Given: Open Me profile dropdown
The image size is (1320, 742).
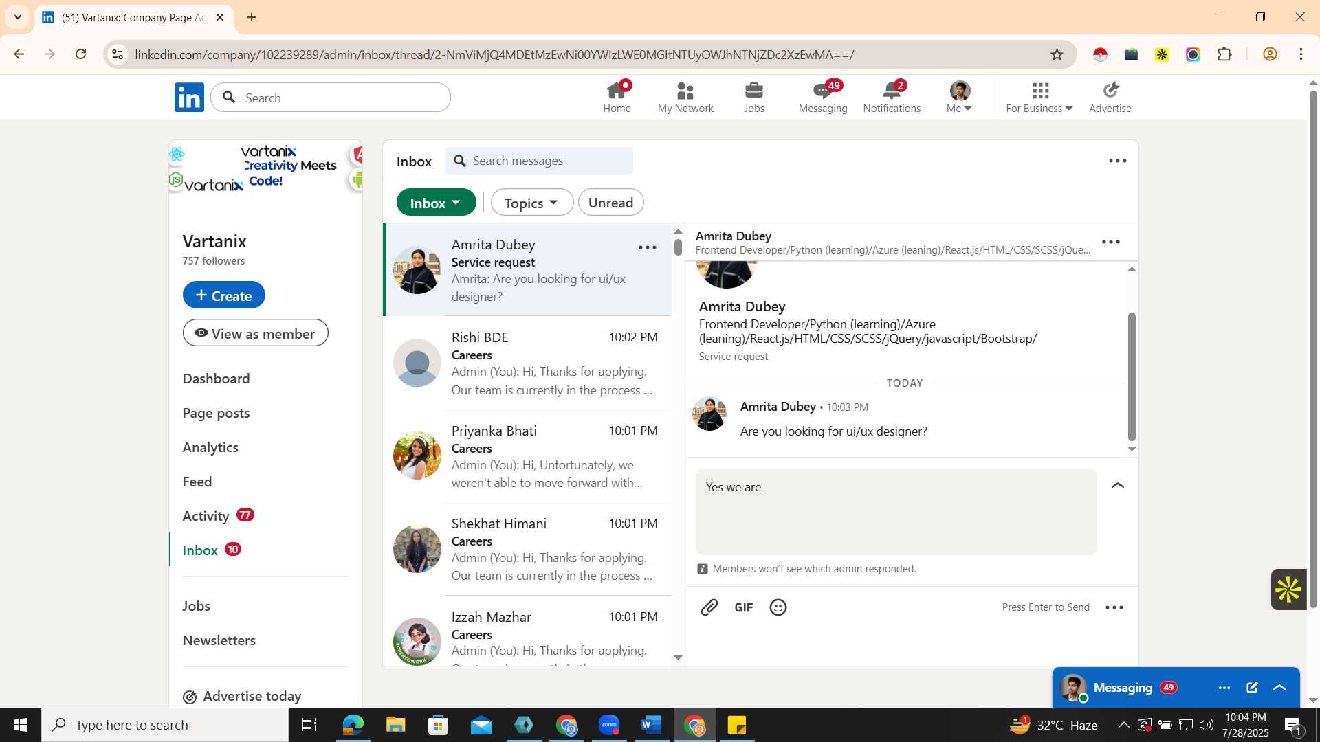Looking at the screenshot, I should pyautogui.click(x=960, y=97).
